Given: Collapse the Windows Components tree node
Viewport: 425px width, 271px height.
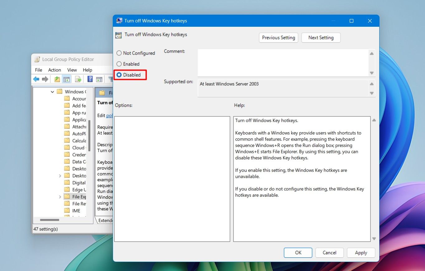Looking at the screenshot, I should pos(52,92).
